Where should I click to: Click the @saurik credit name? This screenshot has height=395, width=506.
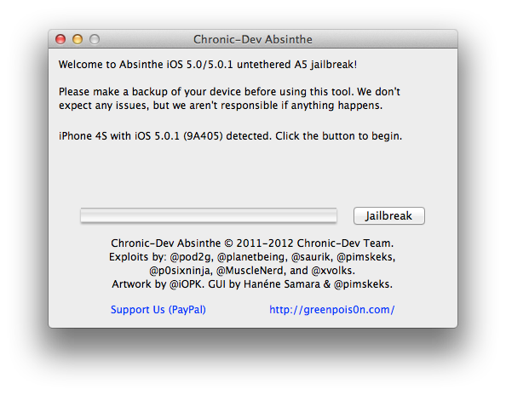point(312,257)
